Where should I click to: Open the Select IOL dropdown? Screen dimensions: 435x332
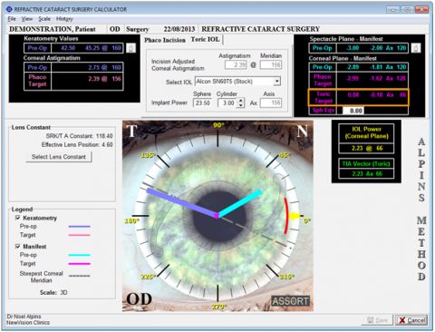tap(276, 82)
